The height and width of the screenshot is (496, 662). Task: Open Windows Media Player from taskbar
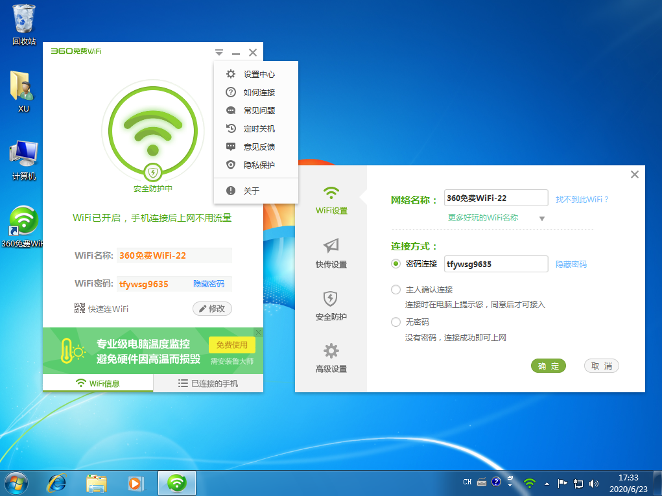coord(135,483)
